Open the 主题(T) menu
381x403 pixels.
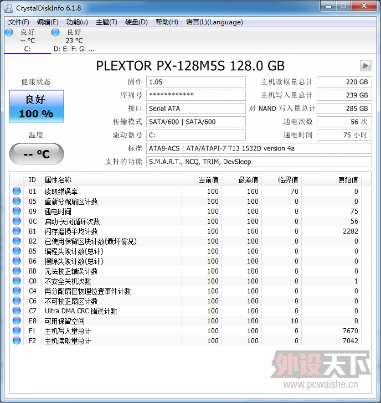click(106, 22)
